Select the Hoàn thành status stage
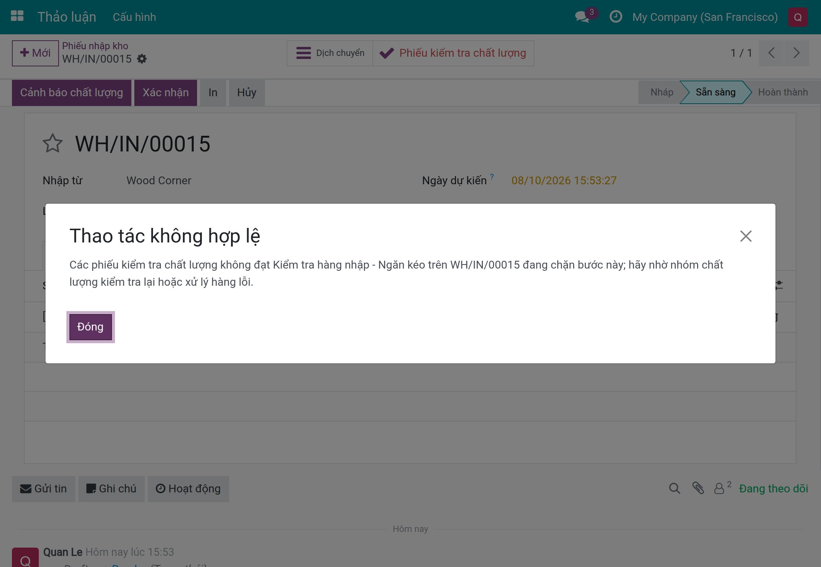 coord(783,92)
